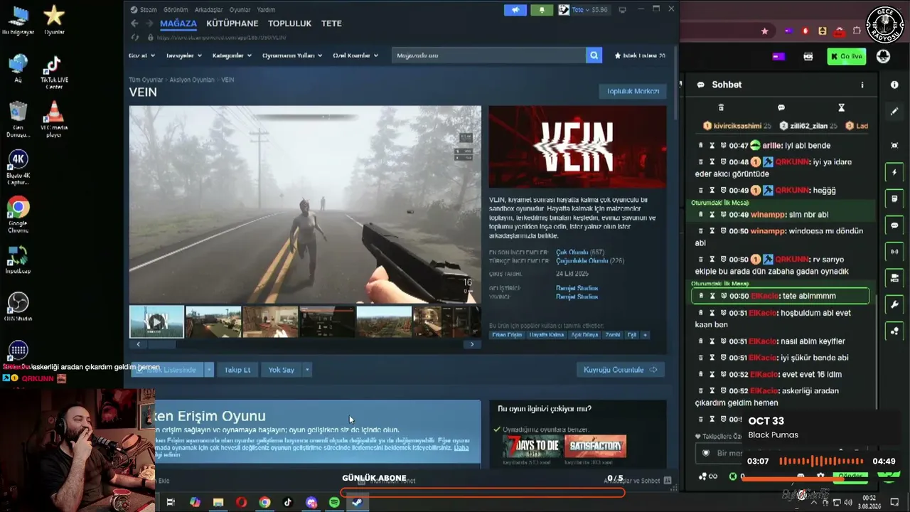Screen dimensions: 910x512
Task: Click the store search magnifier button
Action: [x=594, y=55]
